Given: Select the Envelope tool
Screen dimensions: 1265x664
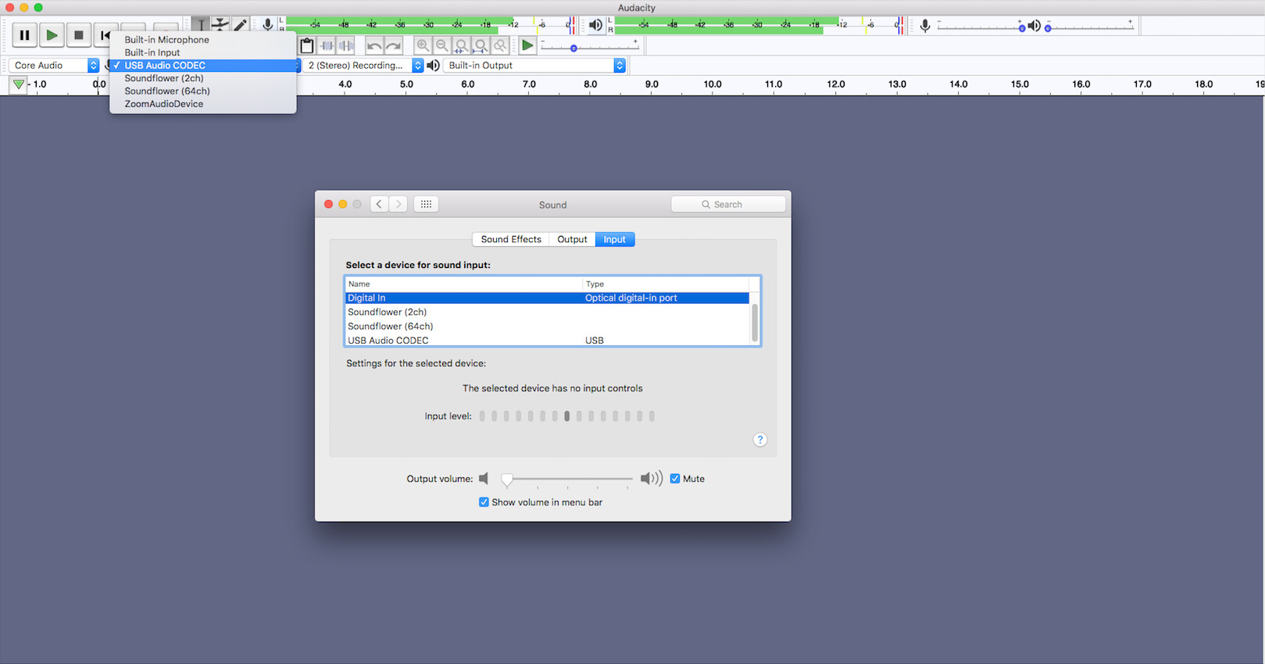Looking at the screenshot, I should click(221, 25).
